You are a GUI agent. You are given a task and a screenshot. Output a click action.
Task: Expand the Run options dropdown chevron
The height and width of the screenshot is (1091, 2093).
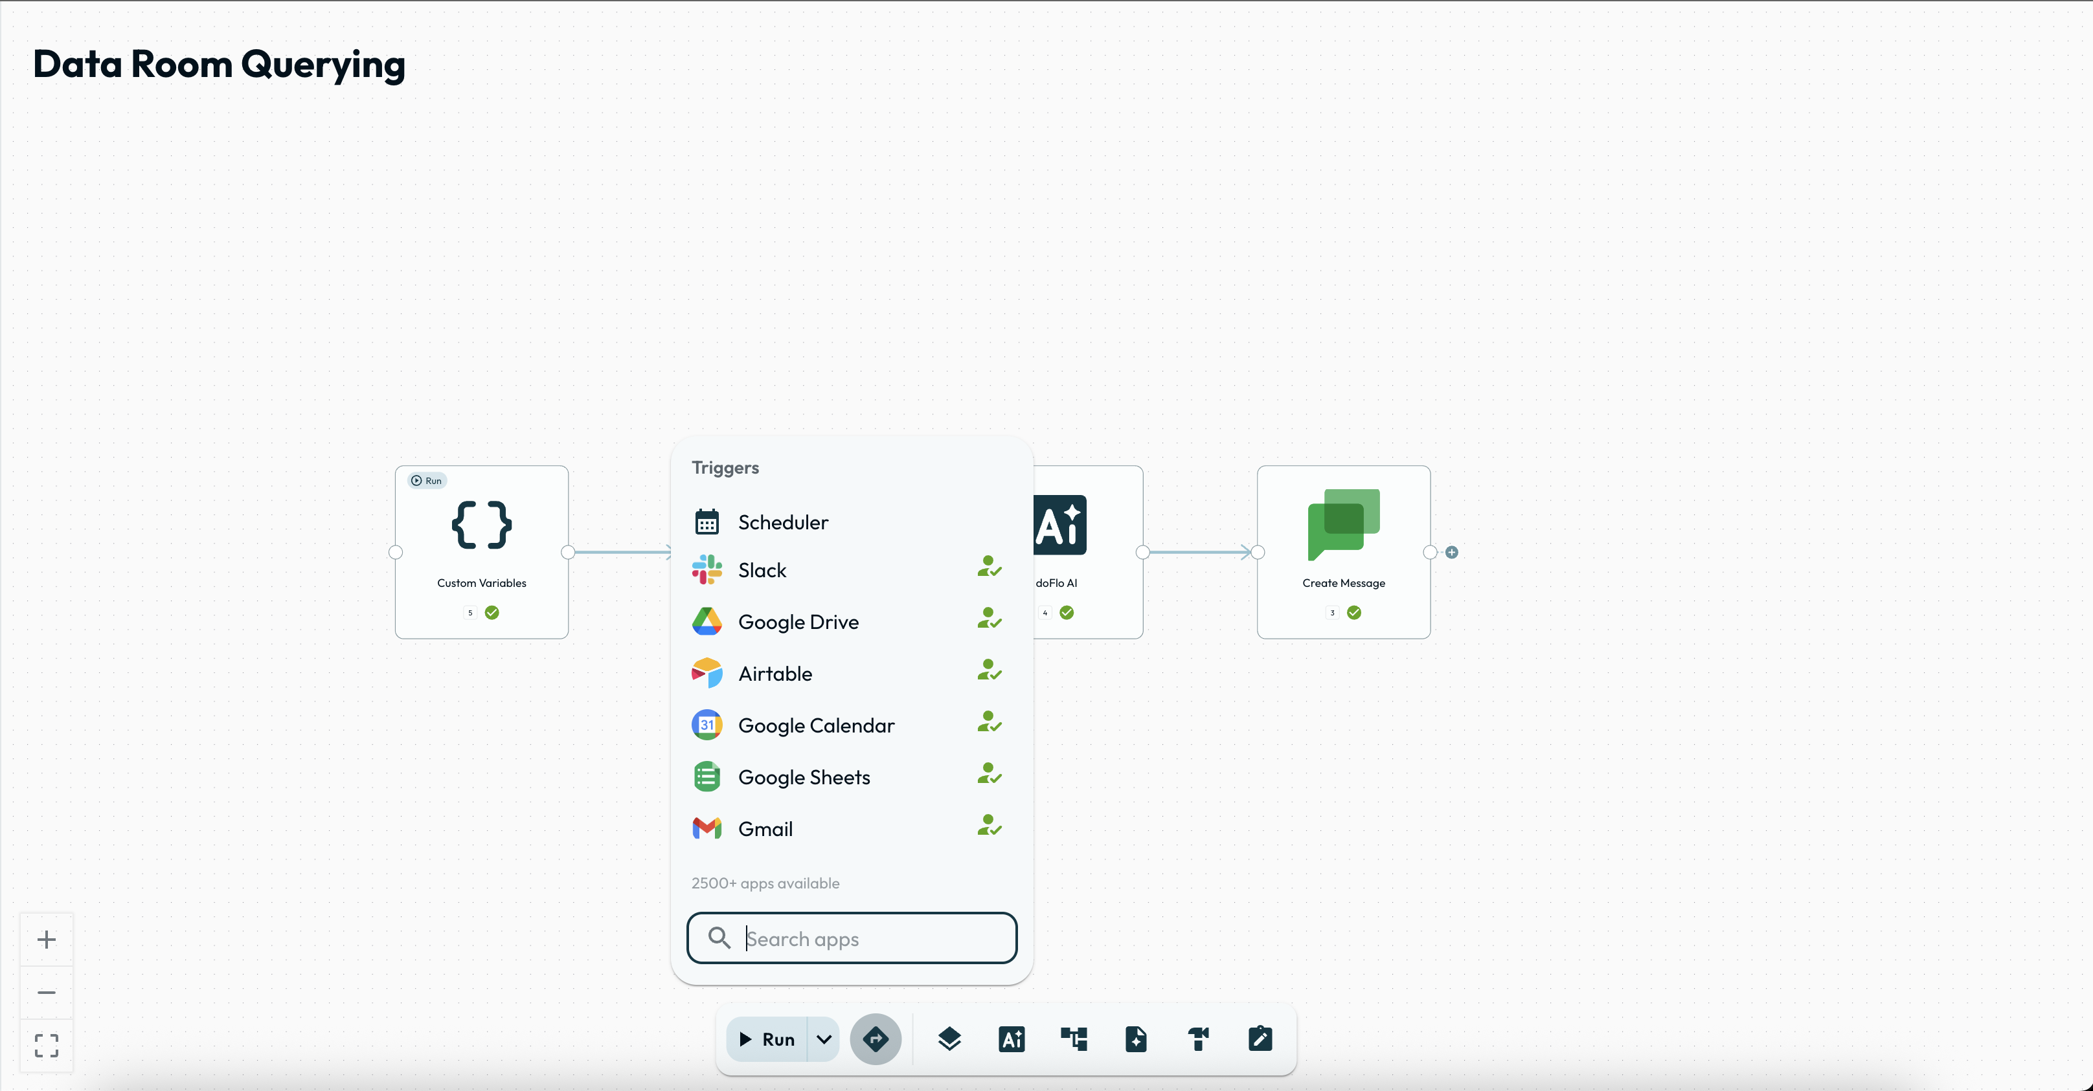824,1039
